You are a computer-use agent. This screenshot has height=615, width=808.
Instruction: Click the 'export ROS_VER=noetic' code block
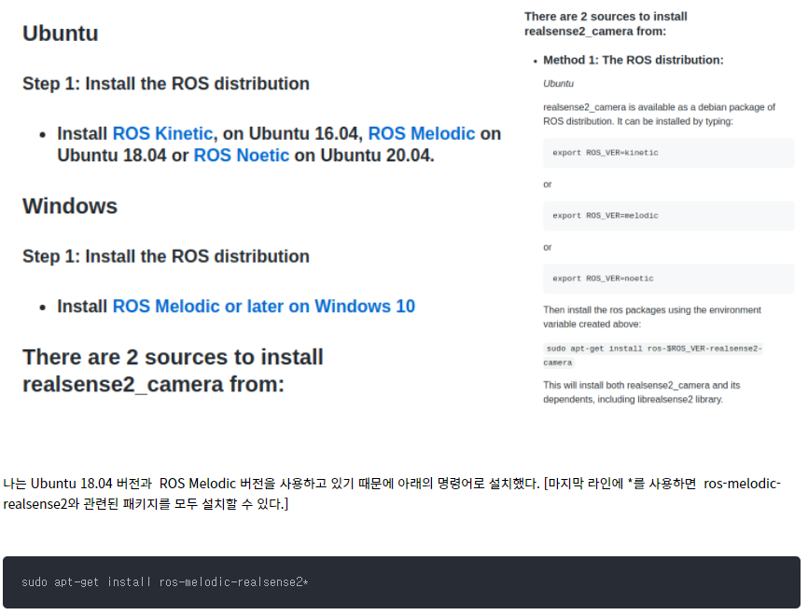[668, 279]
